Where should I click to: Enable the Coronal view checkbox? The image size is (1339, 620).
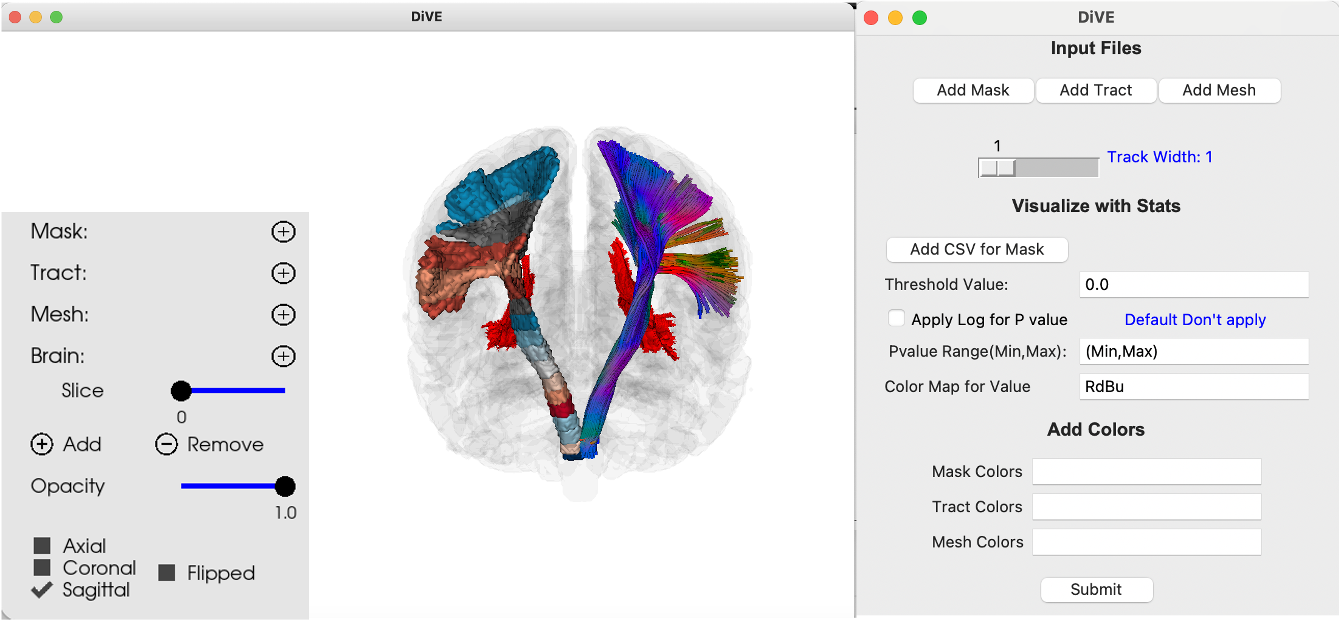[42, 568]
